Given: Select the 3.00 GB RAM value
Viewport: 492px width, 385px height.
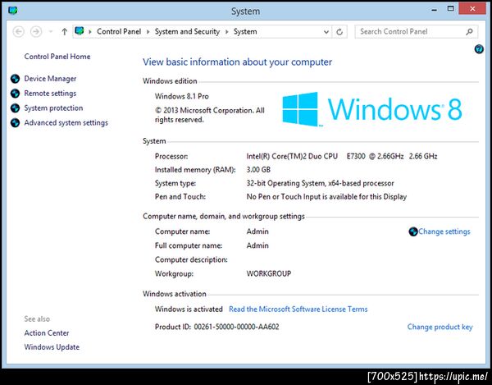Looking at the screenshot, I should 258,170.
